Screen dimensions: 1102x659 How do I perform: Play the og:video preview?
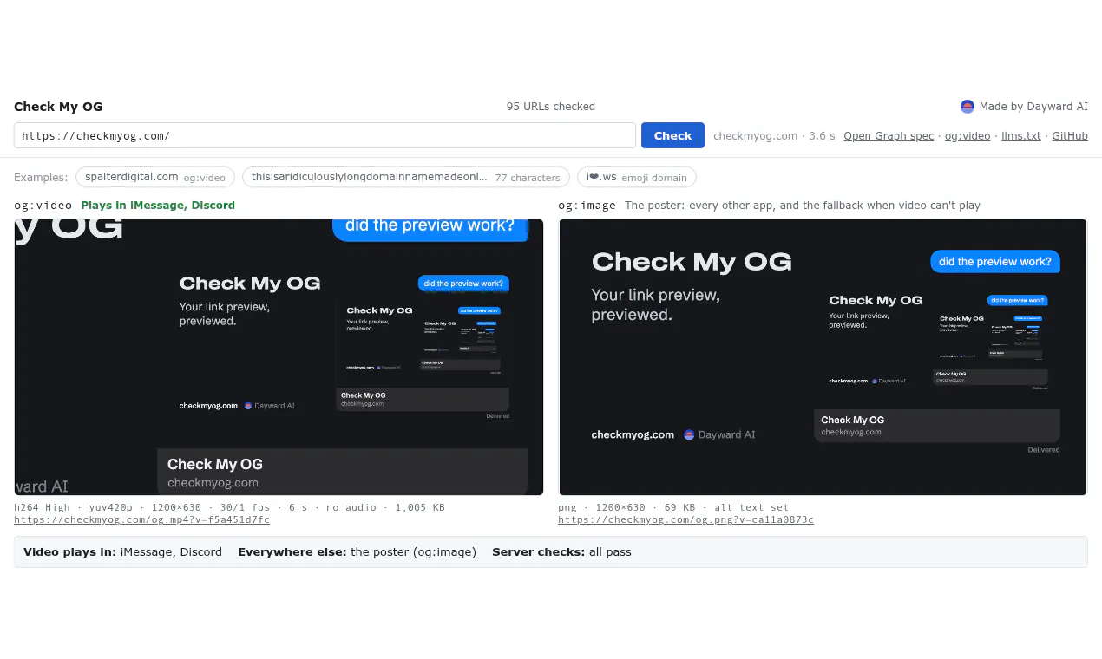coord(279,356)
